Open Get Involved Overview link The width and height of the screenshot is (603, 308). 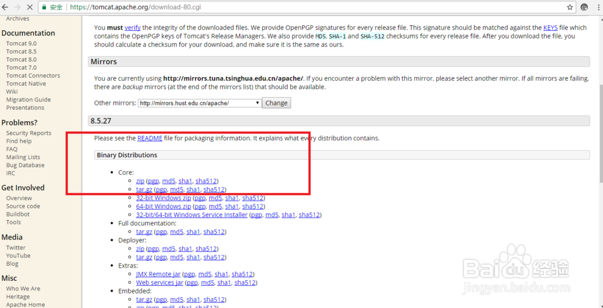(x=19, y=198)
